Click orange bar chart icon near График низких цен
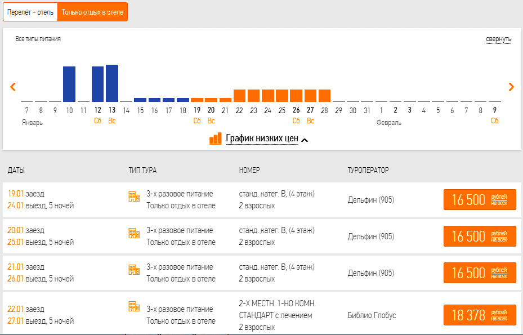Viewport: 523px width, 335px height. [216, 139]
